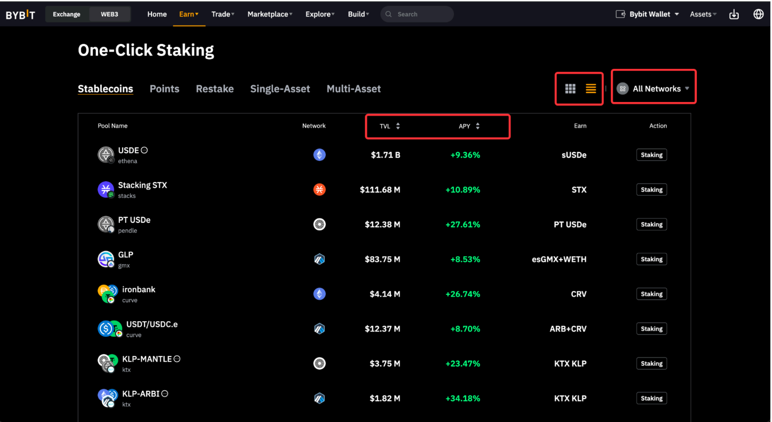This screenshot has height=422, width=772.
Task: Click the download app icon
Action: (734, 14)
